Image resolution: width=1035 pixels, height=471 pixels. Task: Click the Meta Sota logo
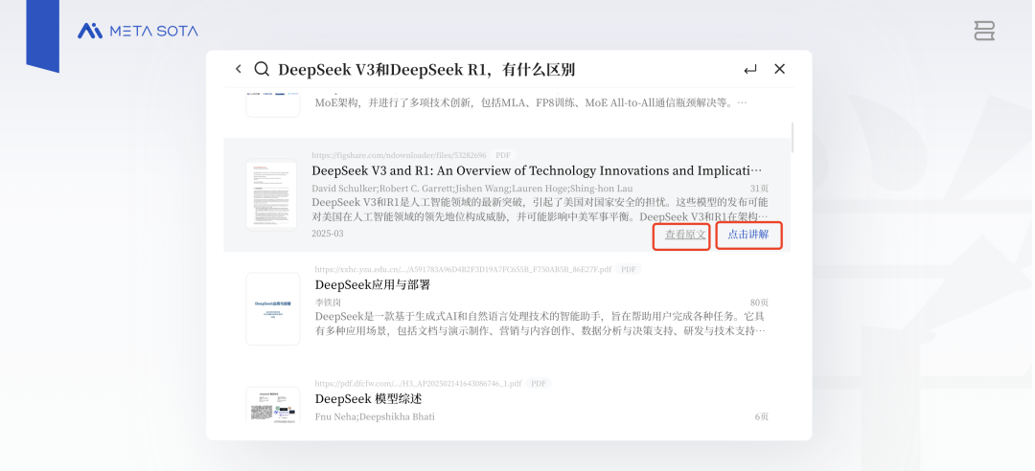click(137, 31)
